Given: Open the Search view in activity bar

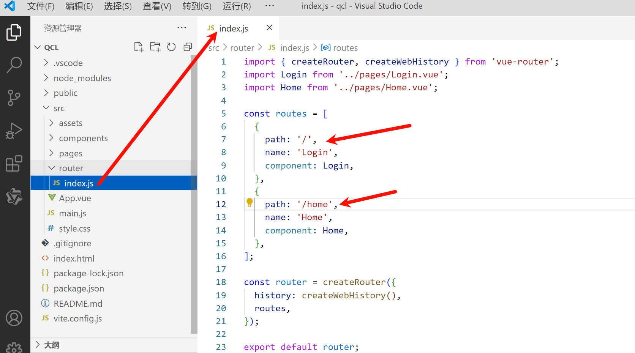Looking at the screenshot, I should pos(14,65).
